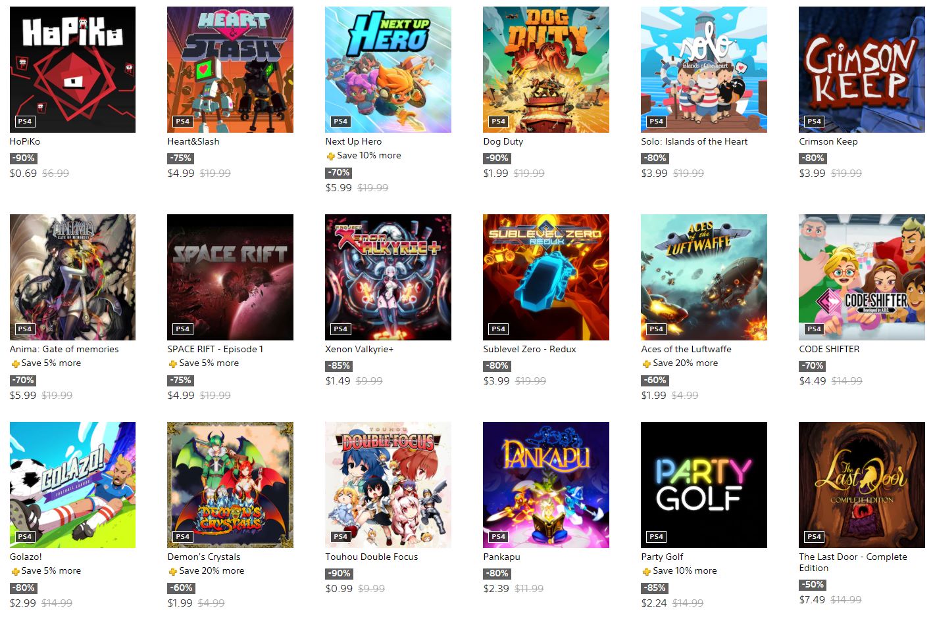Open the SPACE RIFT - Episode 1 link
933x623 pixels.
point(215,349)
